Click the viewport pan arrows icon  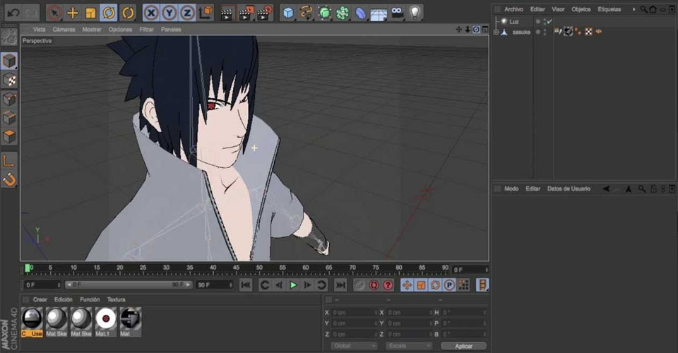coord(459,30)
